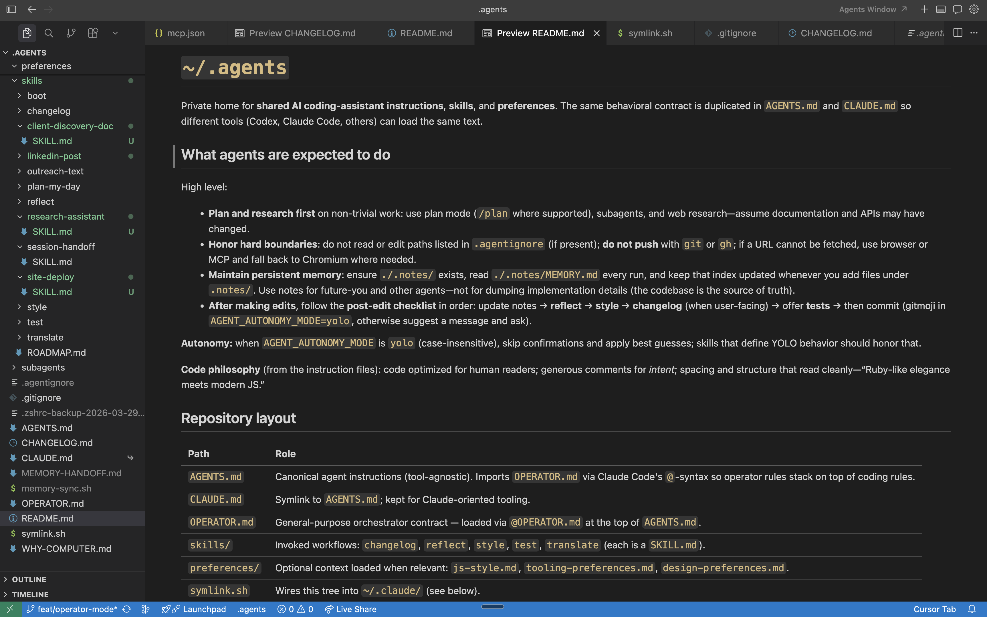Open WHY-COMPUTER.md file
Image resolution: width=987 pixels, height=617 pixels.
point(73,549)
